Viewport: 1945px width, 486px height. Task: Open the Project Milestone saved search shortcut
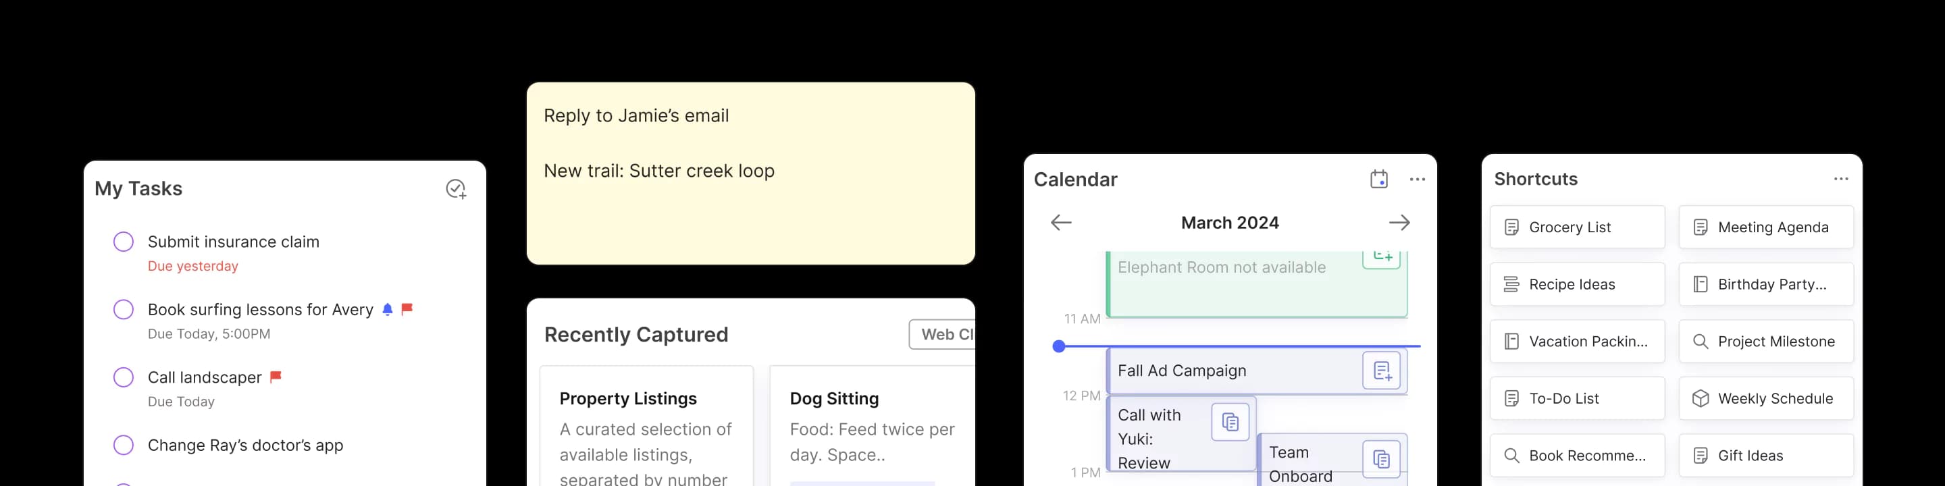pyautogui.click(x=1765, y=341)
